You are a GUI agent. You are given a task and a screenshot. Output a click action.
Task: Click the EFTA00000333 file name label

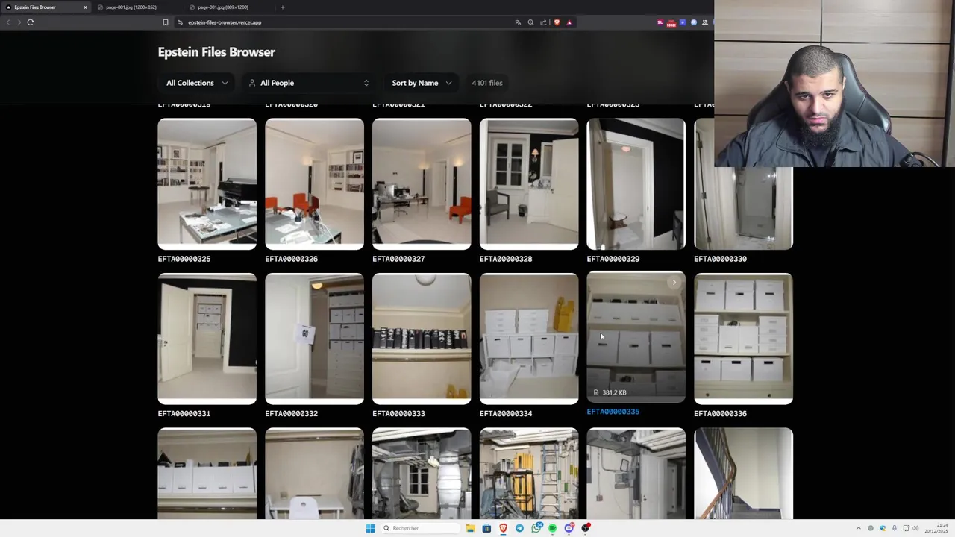coord(398,413)
